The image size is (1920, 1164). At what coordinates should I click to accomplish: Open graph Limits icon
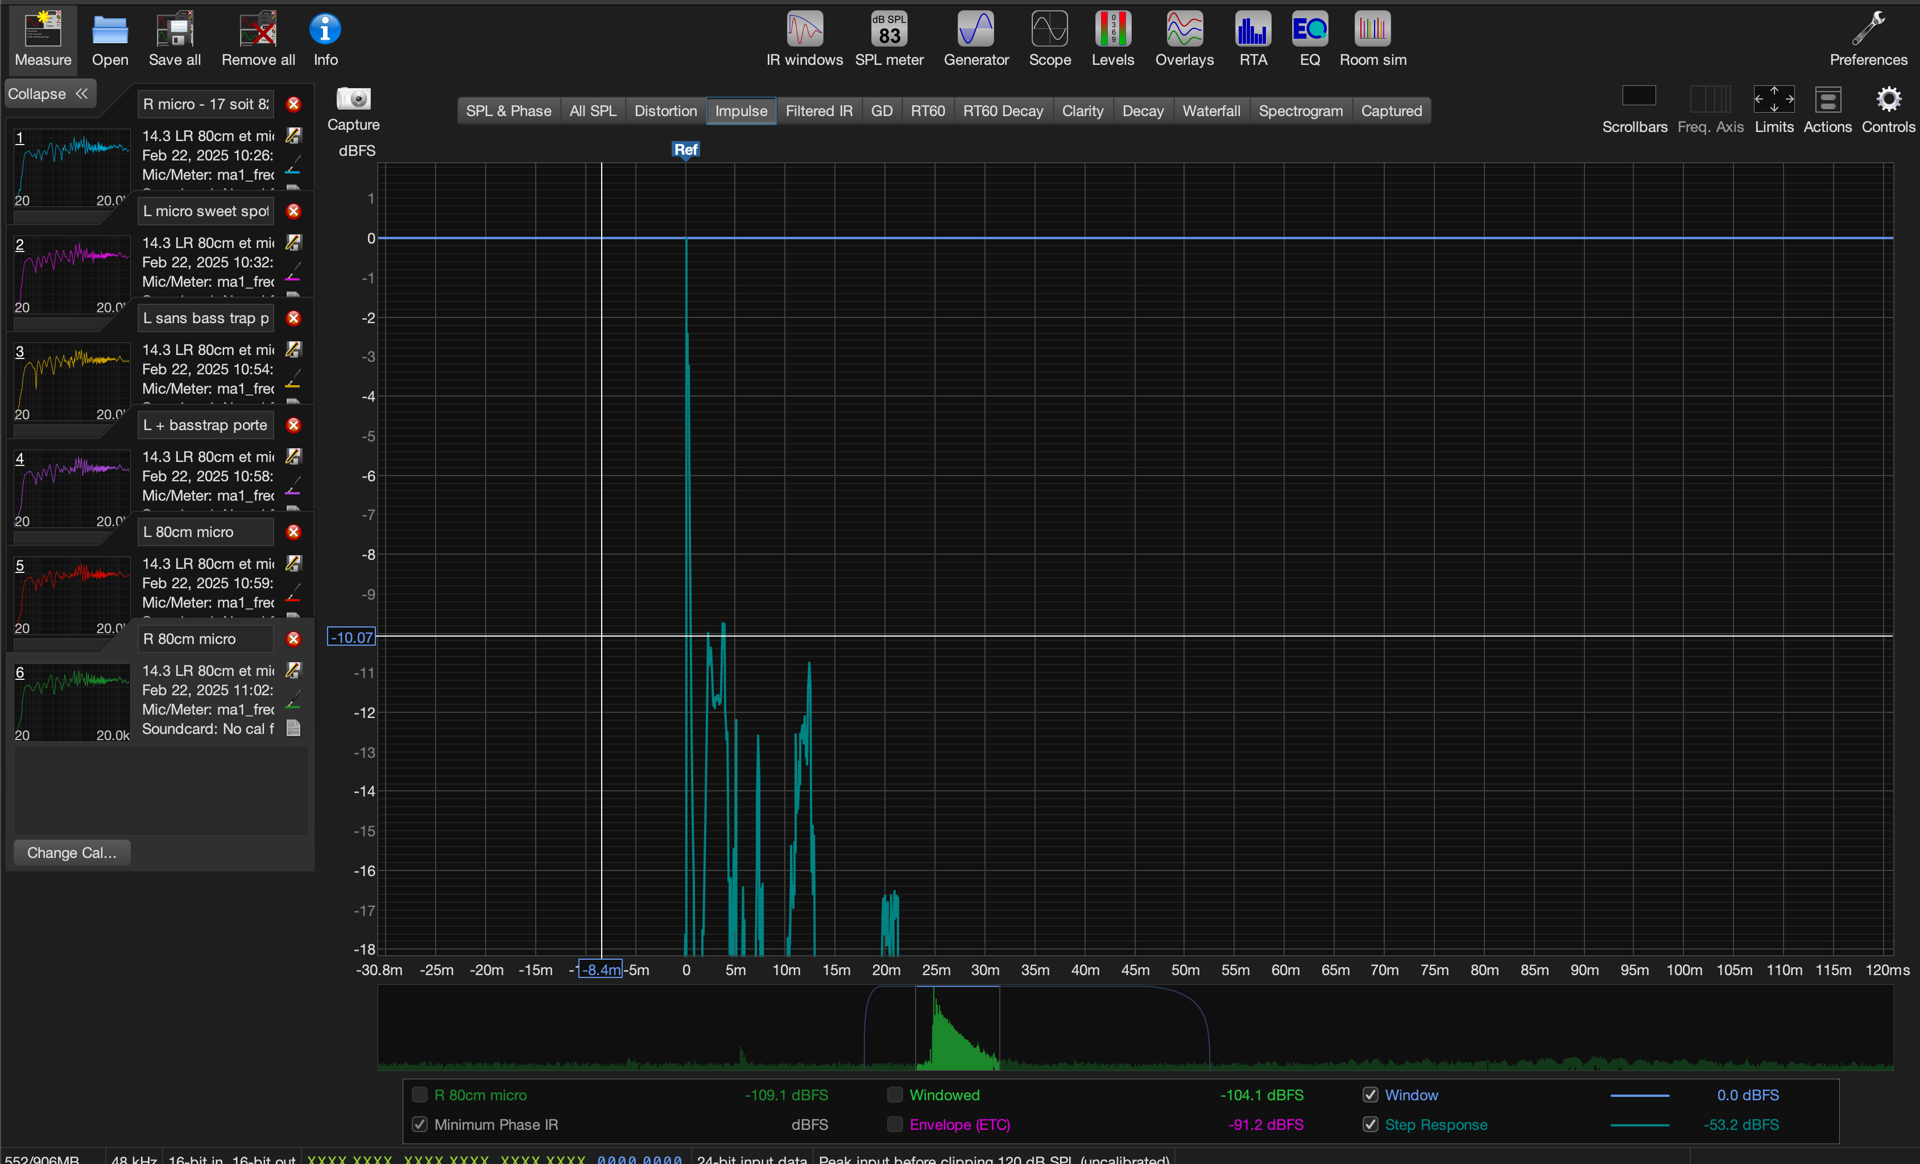click(1773, 100)
